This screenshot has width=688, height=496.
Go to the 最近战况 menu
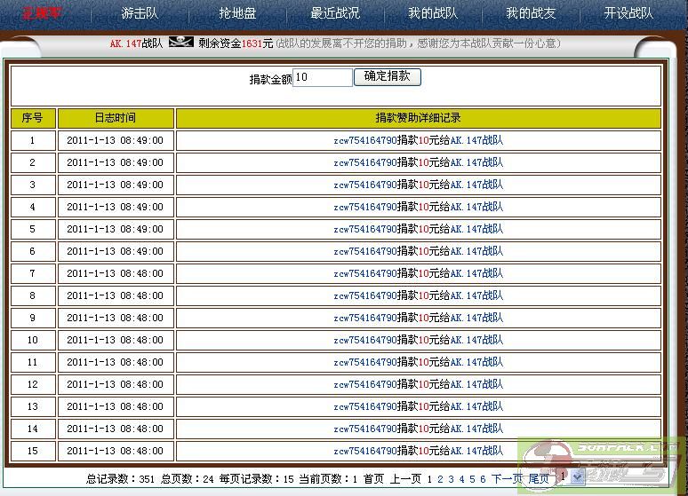point(335,13)
